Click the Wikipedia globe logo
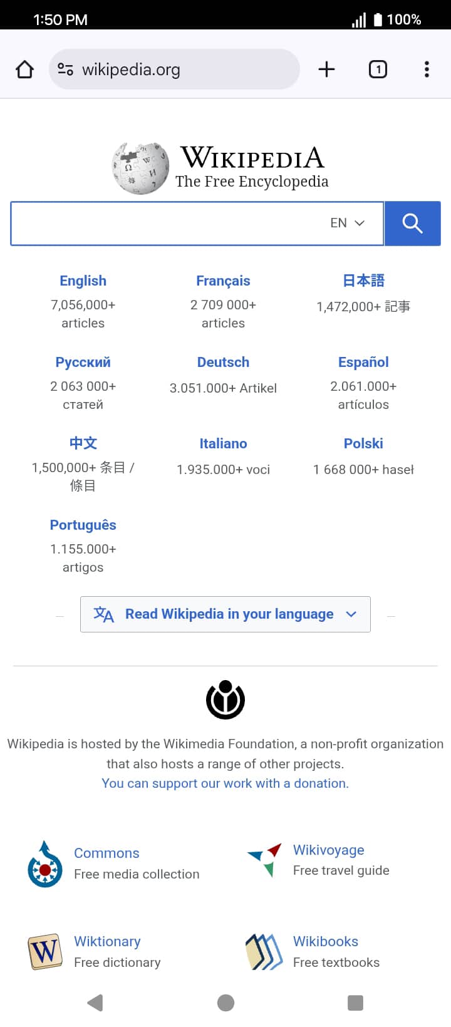451x1027 pixels. click(140, 168)
